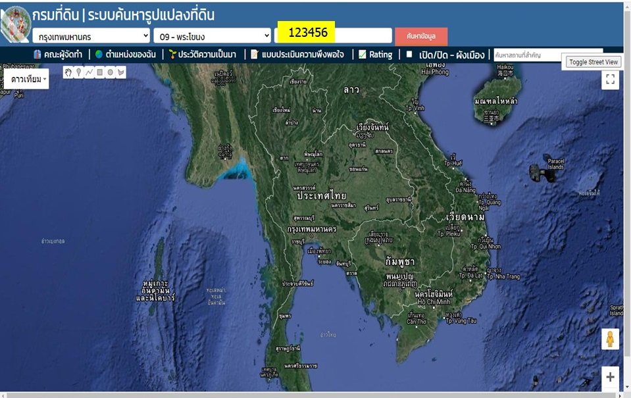
Task: Toggle fullscreen map view
Action: click(610, 80)
